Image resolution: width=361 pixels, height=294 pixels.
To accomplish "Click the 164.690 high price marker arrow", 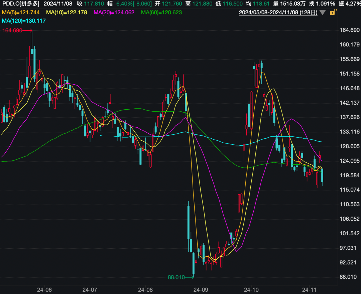I will coord(17,30).
